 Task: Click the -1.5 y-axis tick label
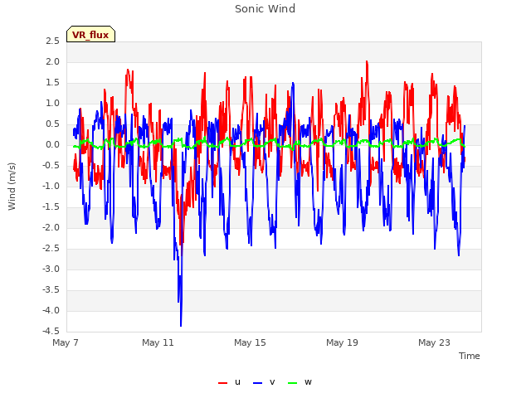coord(51,206)
